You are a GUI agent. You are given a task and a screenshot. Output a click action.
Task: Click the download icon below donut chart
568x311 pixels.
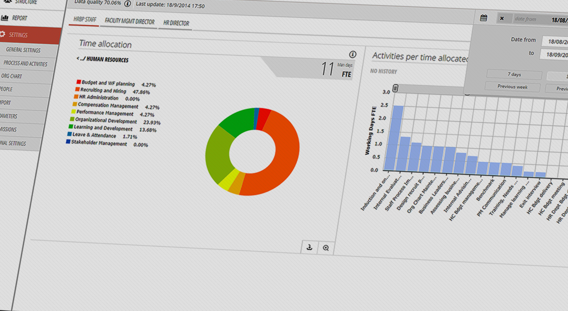coord(309,247)
